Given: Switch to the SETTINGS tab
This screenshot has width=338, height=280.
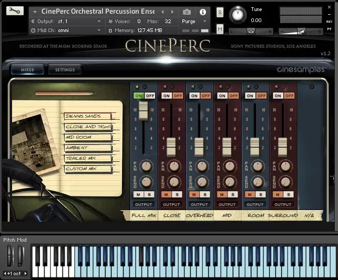Looking at the screenshot, I should pyautogui.click(x=65, y=70).
